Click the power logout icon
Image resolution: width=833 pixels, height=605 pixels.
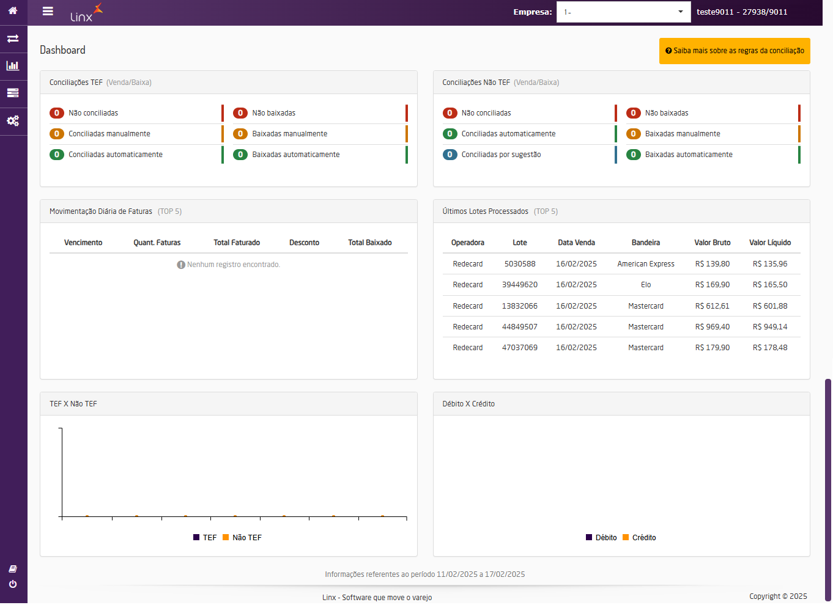click(x=13, y=584)
